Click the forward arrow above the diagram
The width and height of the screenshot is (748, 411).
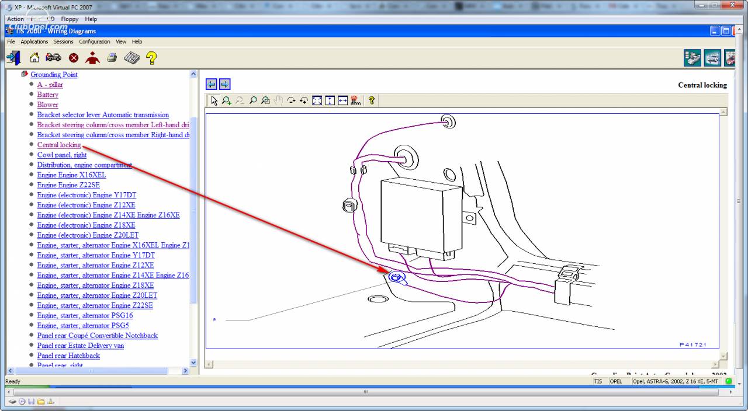(224, 85)
